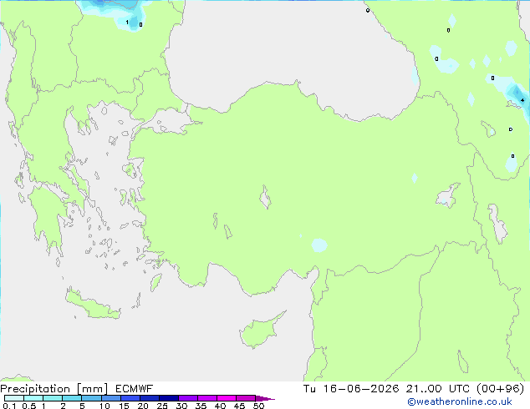Screen dimensions: 530x409
Task: Select the 15–20 mm legend color swatch
Action: tap(130, 398)
